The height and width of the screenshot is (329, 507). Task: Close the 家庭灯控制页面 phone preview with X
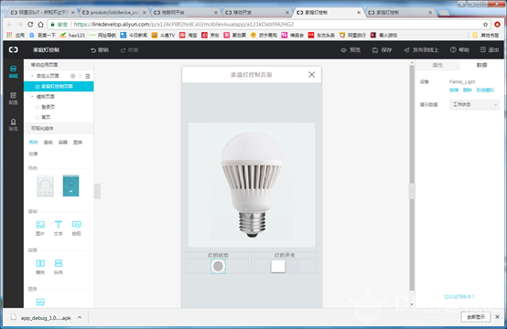pos(312,75)
